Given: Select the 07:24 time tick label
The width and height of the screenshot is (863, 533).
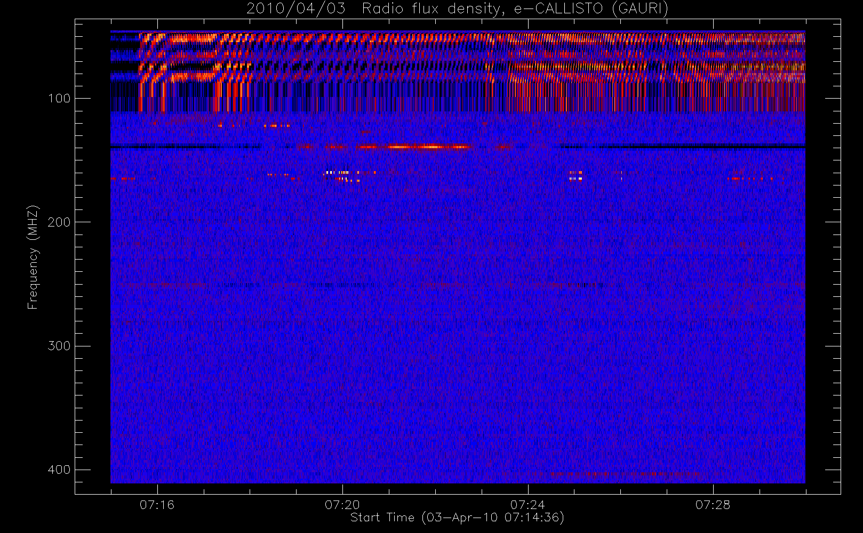Looking at the screenshot, I should 528,505.
